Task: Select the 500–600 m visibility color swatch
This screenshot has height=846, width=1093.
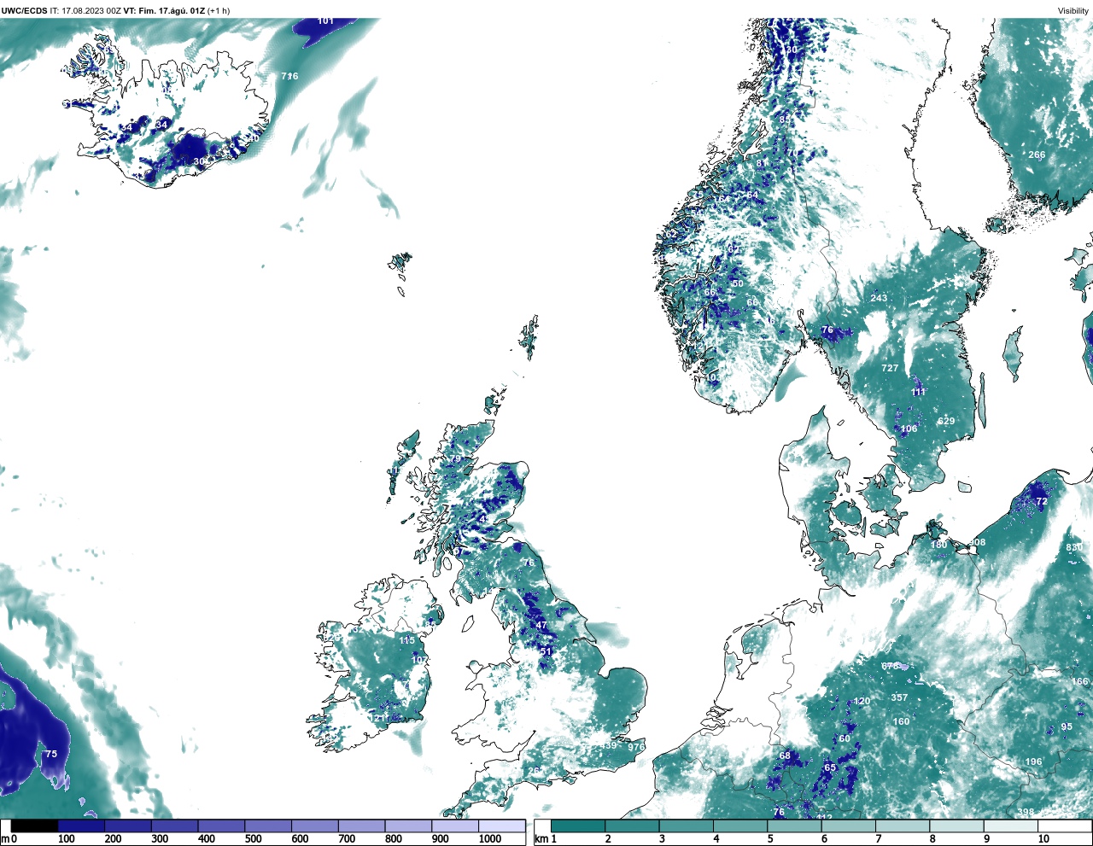Action: 268,826
